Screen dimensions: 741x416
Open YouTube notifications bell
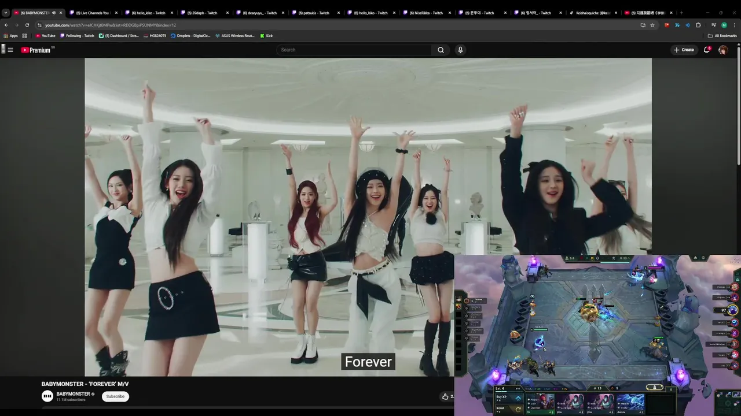[707, 50]
